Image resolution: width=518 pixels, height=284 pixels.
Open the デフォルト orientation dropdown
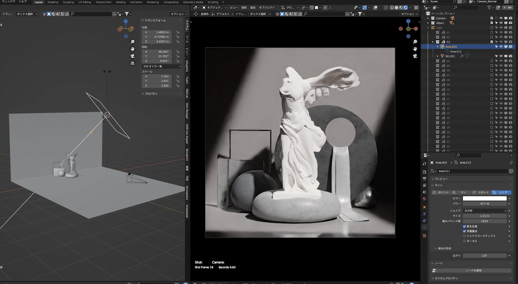tap(223, 14)
